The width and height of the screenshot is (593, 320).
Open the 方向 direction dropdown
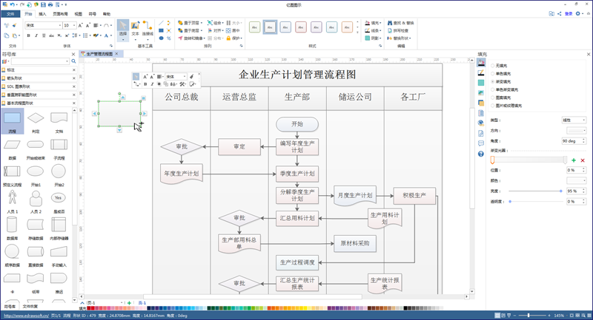tap(577, 130)
